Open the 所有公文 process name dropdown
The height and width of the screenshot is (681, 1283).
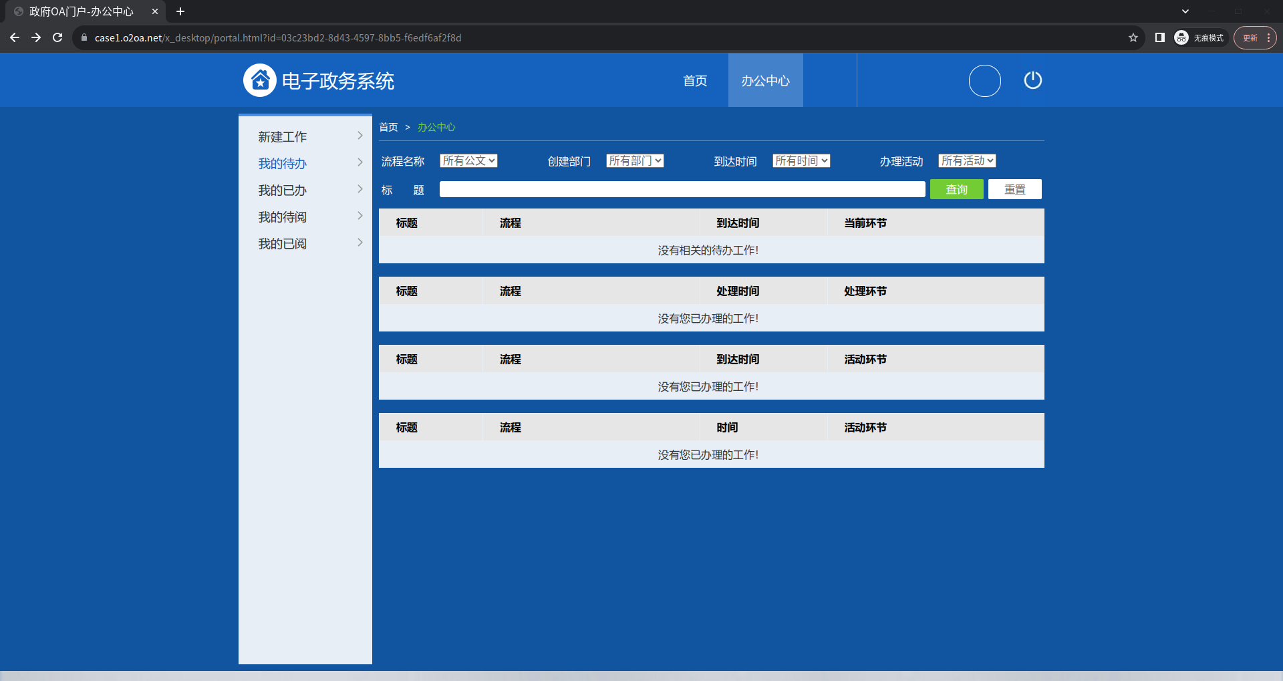[468, 161]
